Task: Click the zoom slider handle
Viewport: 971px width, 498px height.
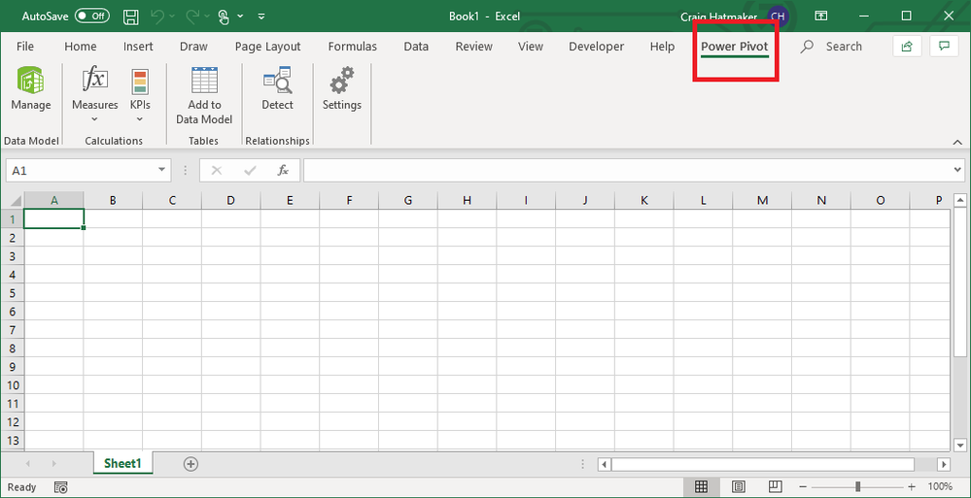Action: pos(857,487)
